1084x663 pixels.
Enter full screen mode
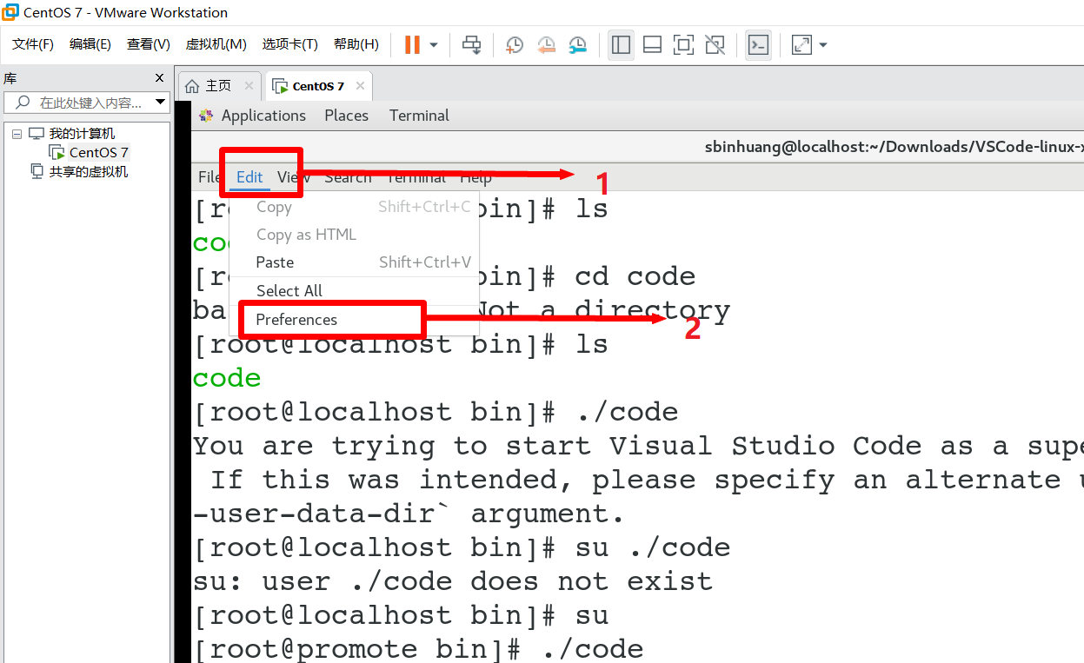coord(683,44)
